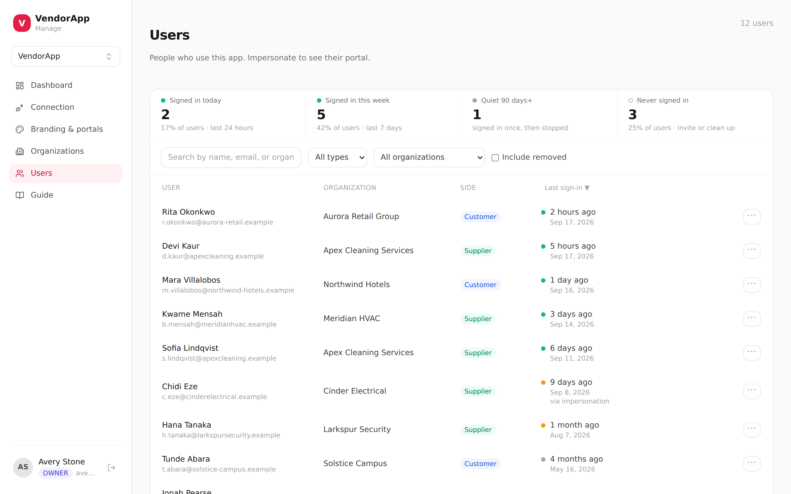The height and width of the screenshot is (494, 791).
Task: Open the Guide sidebar item
Action: [65, 195]
